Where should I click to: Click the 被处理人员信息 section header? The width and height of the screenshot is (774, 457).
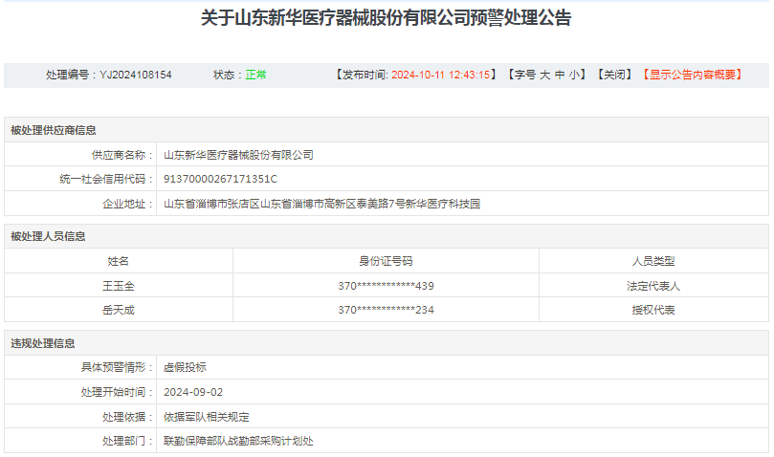click(x=48, y=236)
